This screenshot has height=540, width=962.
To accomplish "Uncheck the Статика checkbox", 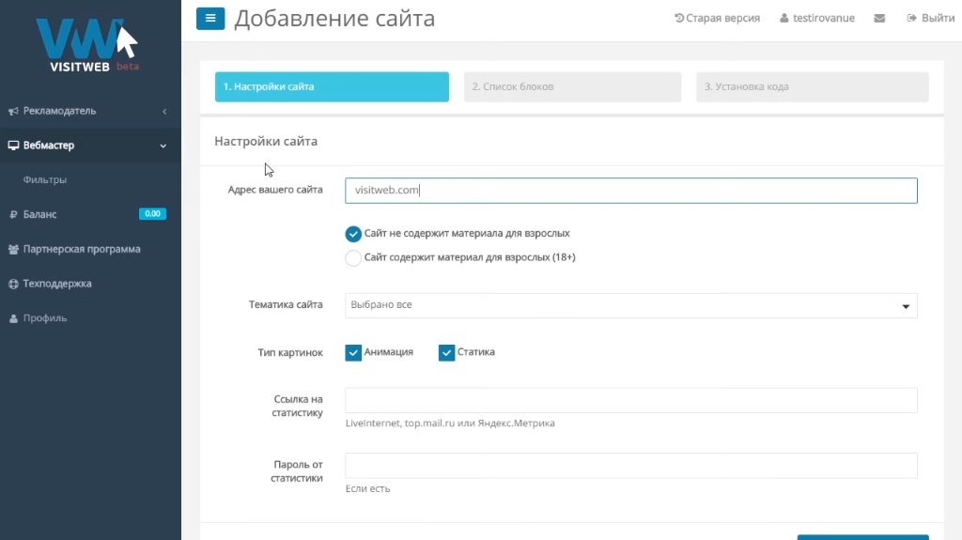I will click(446, 353).
